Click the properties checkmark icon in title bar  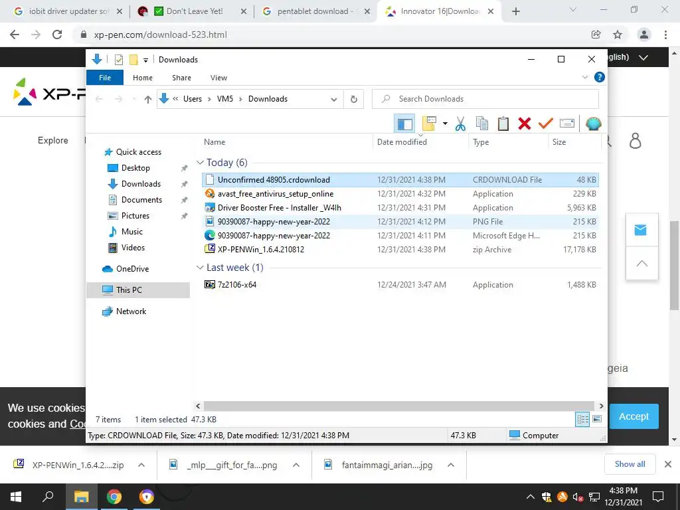click(x=118, y=60)
